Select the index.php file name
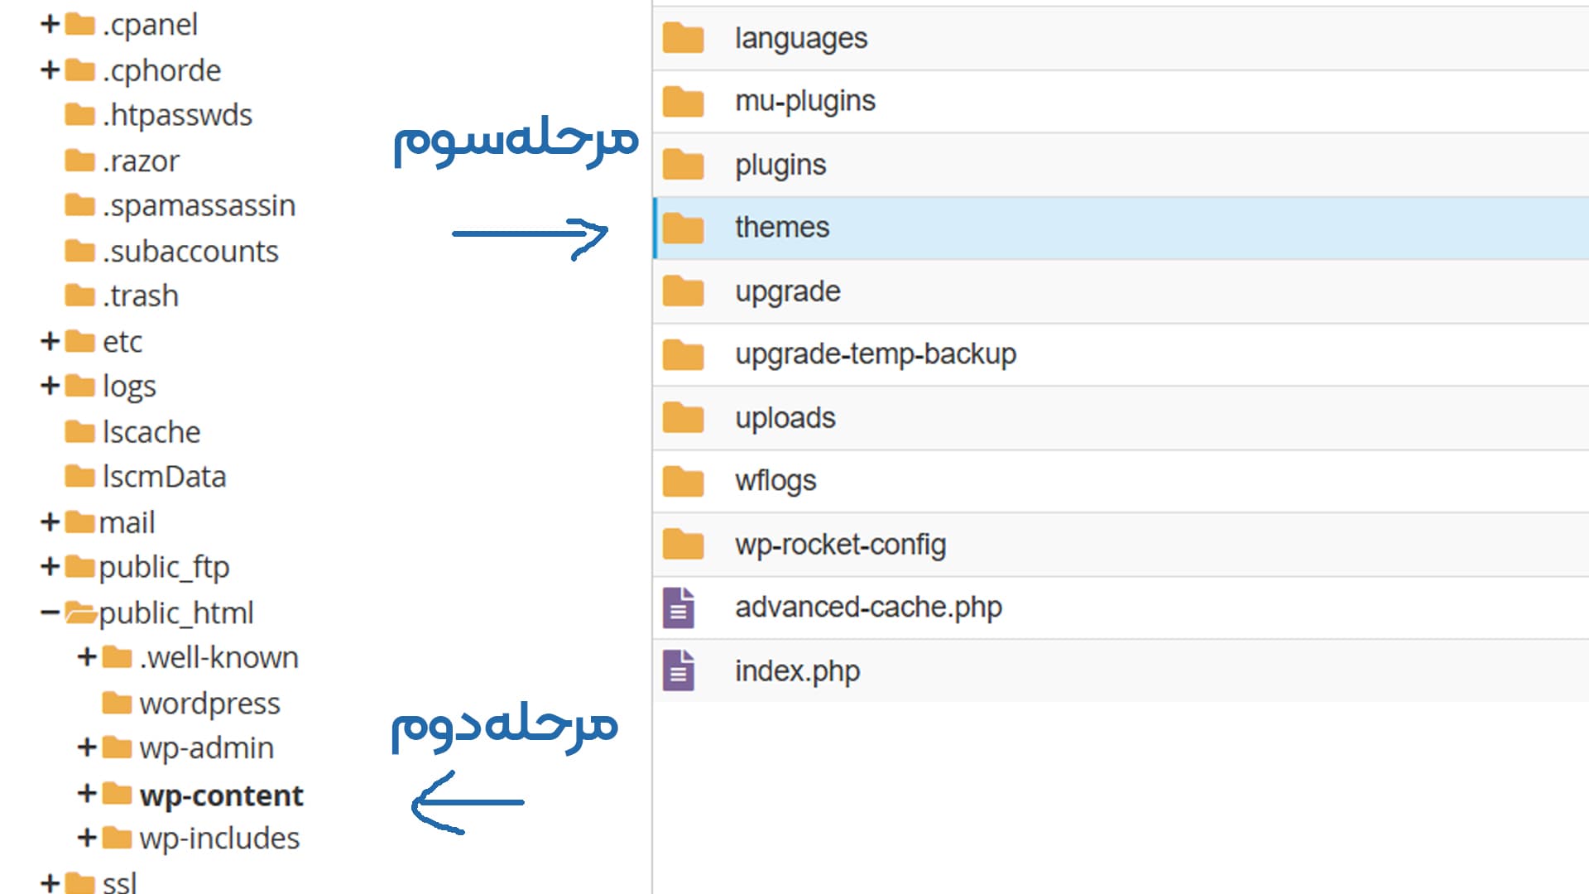 pos(797,671)
